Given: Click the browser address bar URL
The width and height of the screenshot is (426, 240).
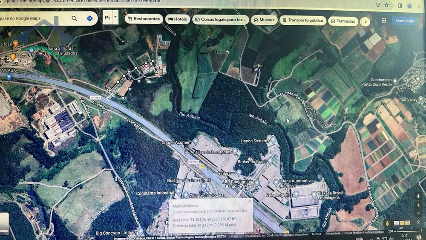Looking at the screenshot, I should (x=83, y=2).
